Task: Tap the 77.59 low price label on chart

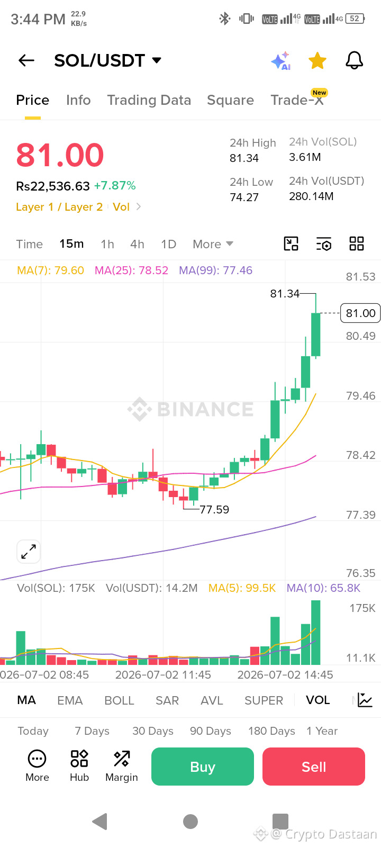Action: 214,509
